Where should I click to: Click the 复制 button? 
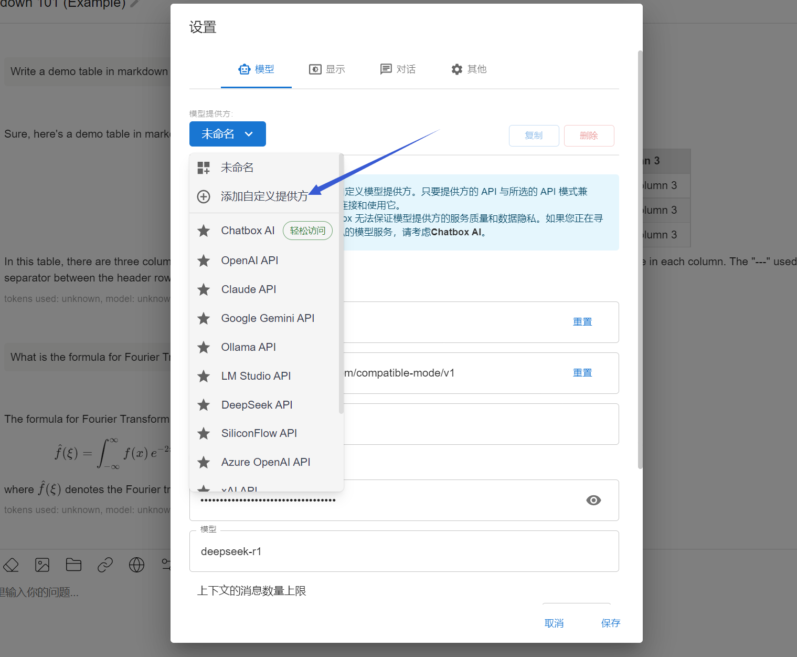534,135
